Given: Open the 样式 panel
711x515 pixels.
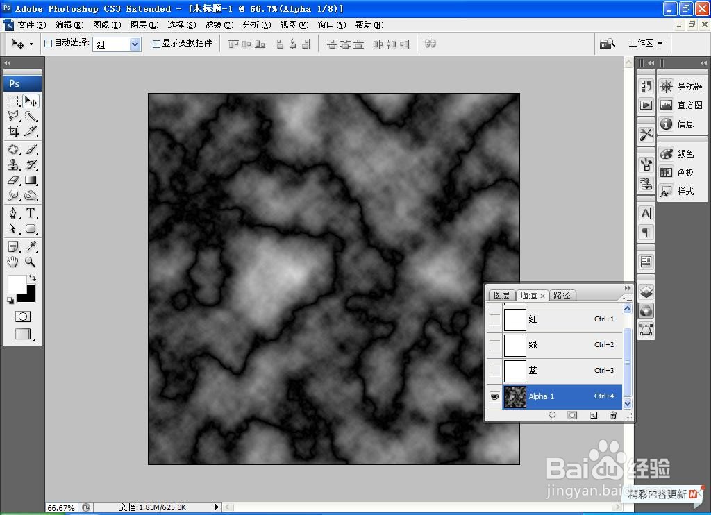Looking at the screenshot, I should (678, 192).
